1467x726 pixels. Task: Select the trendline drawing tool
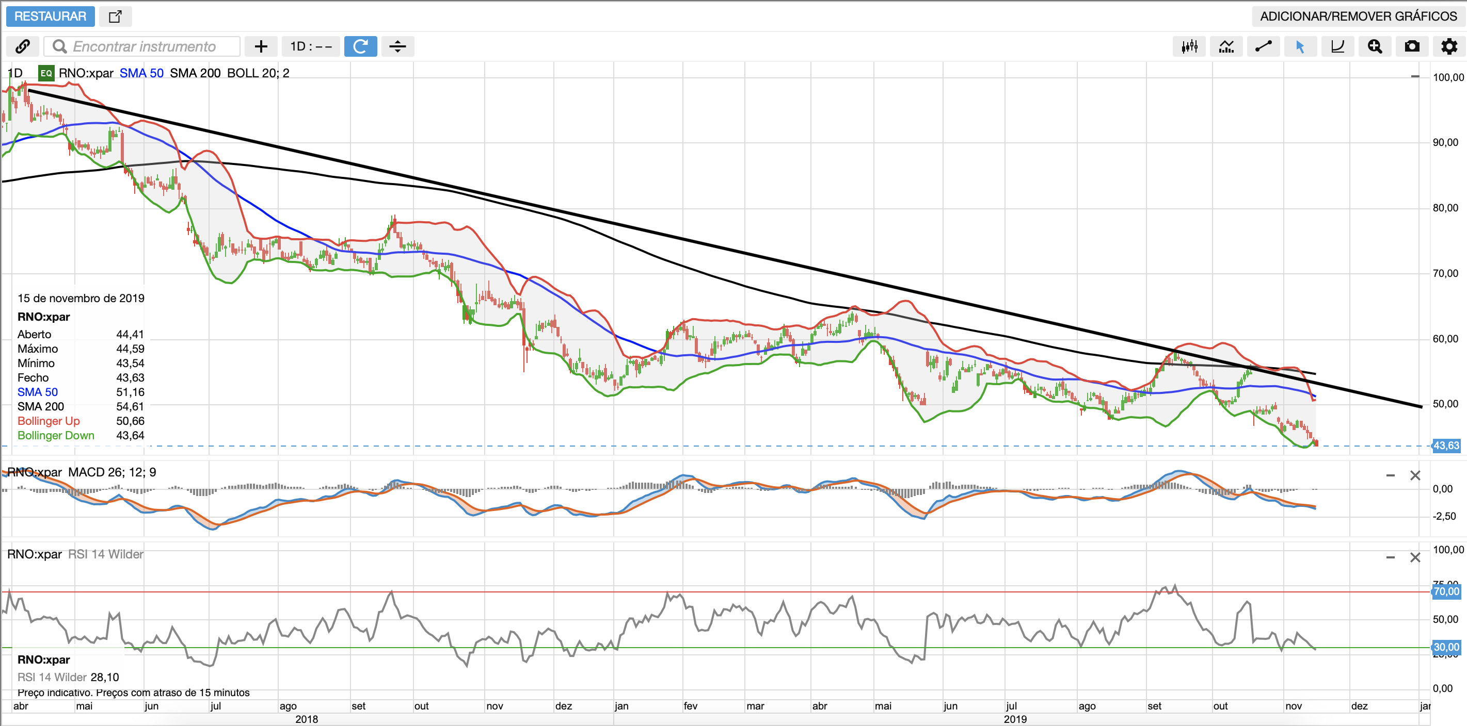tap(1263, 46)
